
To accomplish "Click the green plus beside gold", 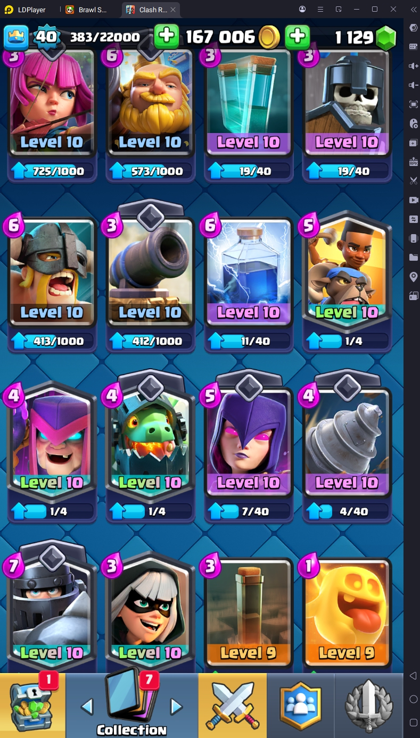I will tap(298, 37).
